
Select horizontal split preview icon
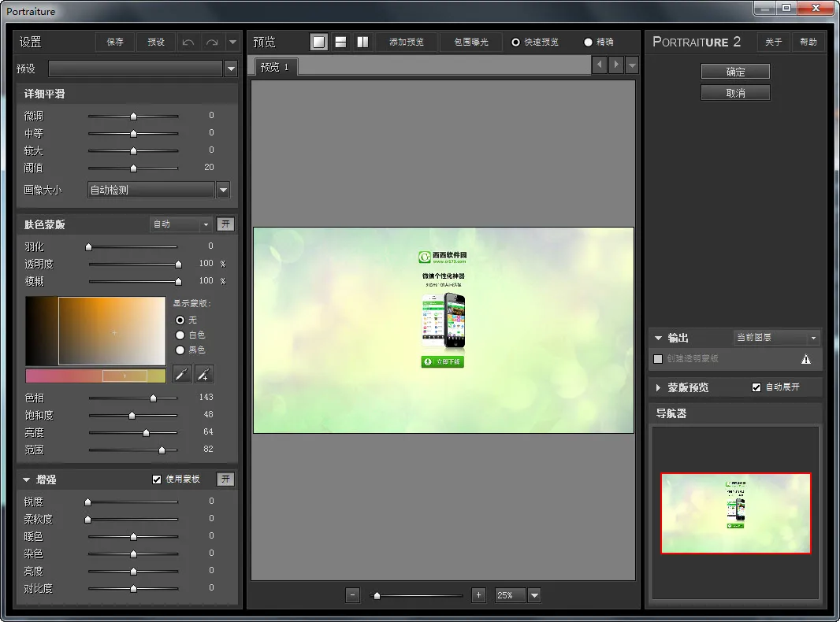(x=340, y=43)
